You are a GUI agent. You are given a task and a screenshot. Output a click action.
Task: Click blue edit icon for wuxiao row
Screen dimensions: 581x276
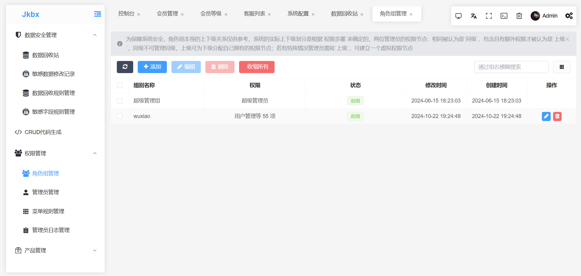pyautogui.click(x=546, y=116)
